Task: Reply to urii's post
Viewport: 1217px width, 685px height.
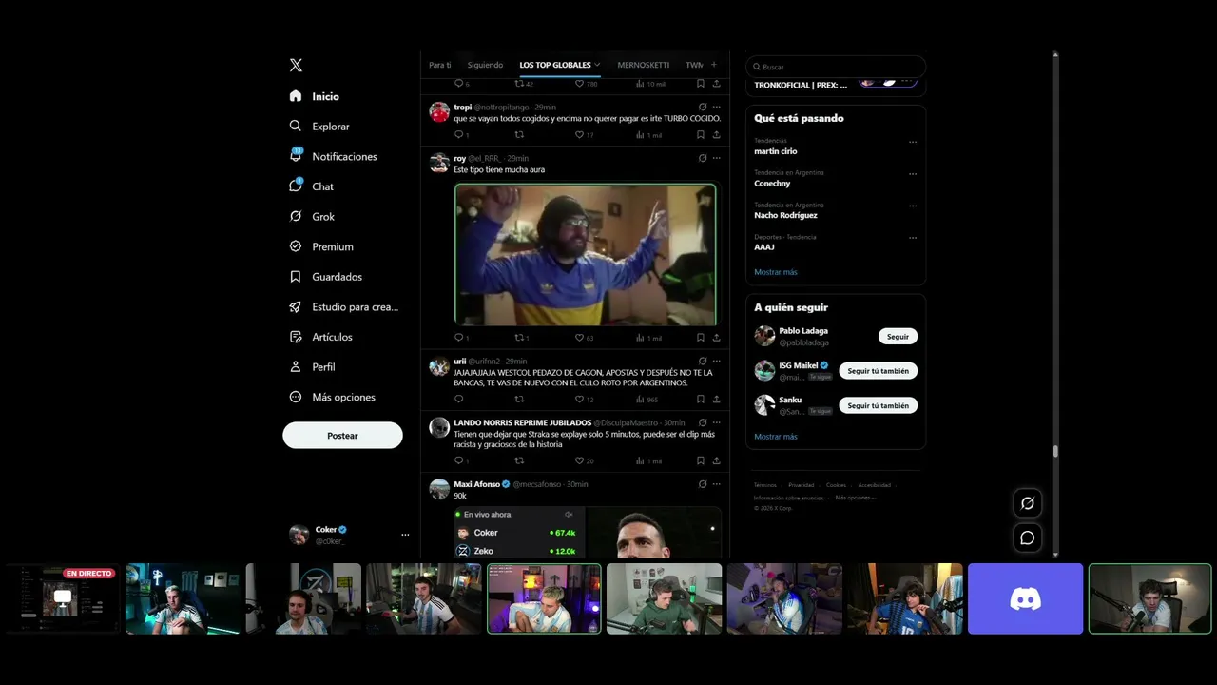Action: point(458,400)
